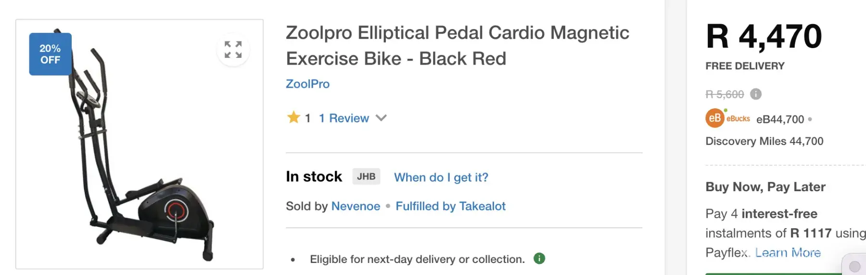Open the ZoolPro brand link
This screenshot has height=275, width=866.
coord(307,84)
